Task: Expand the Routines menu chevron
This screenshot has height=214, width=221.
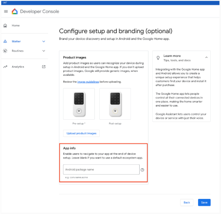Action: click(x=44, y=51)
